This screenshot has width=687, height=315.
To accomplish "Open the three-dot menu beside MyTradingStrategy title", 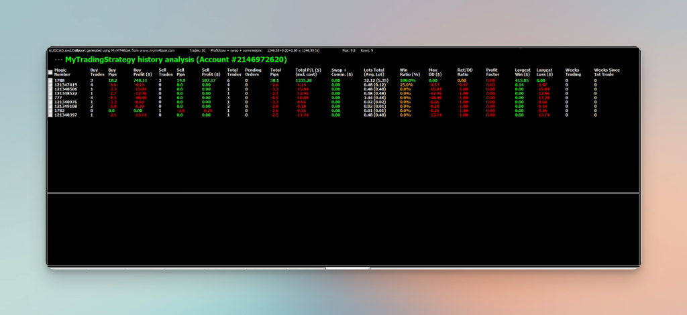I will tap(59, 60).
